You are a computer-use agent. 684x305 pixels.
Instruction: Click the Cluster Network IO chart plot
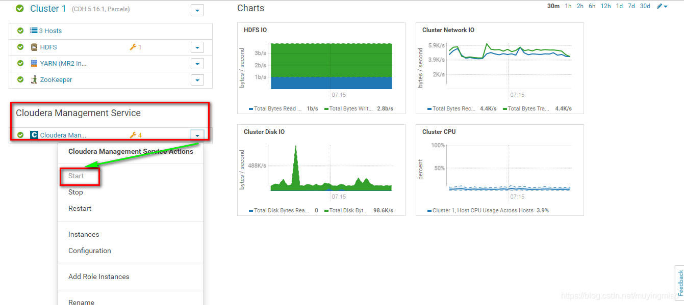click(510, 66)
